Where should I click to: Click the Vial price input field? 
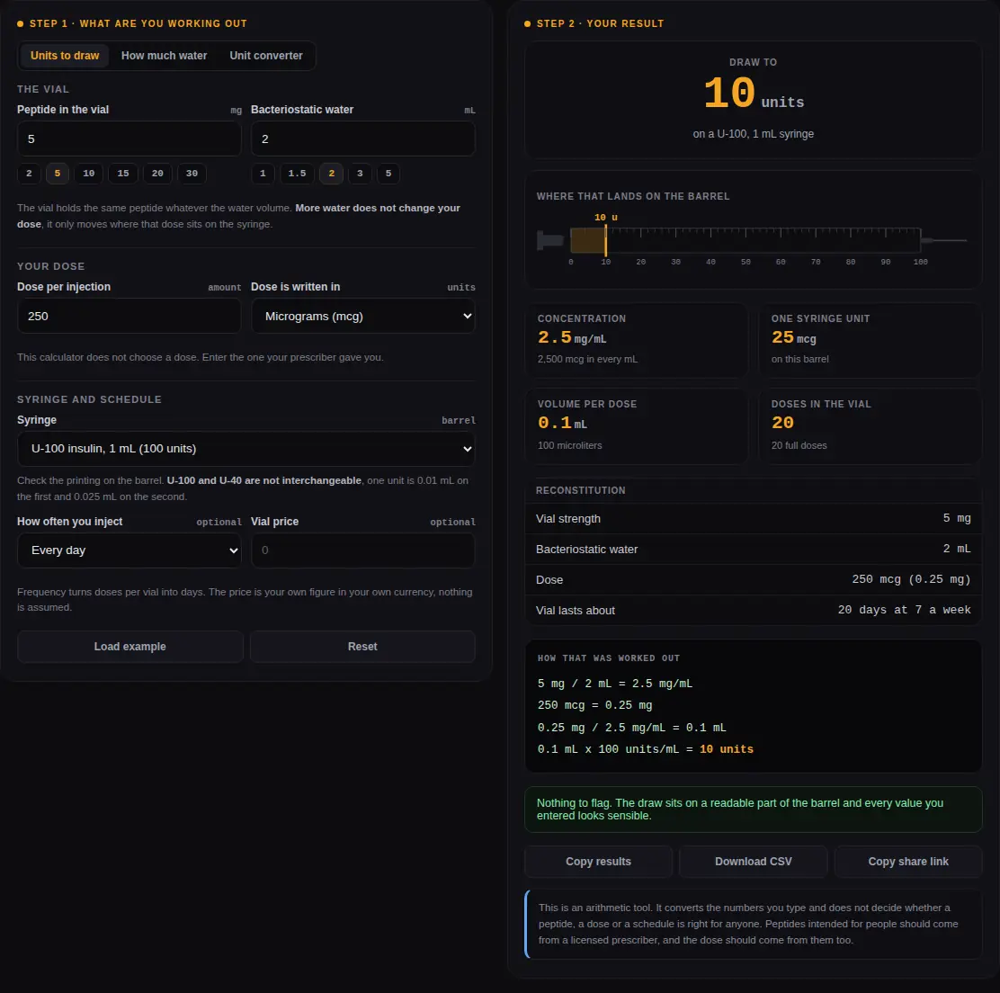[363, 550]
